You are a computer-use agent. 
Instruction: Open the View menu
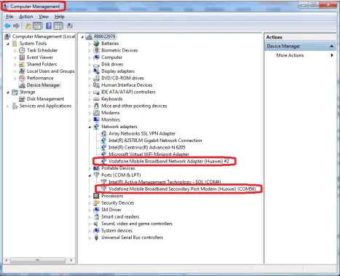(x=44, y=17)
